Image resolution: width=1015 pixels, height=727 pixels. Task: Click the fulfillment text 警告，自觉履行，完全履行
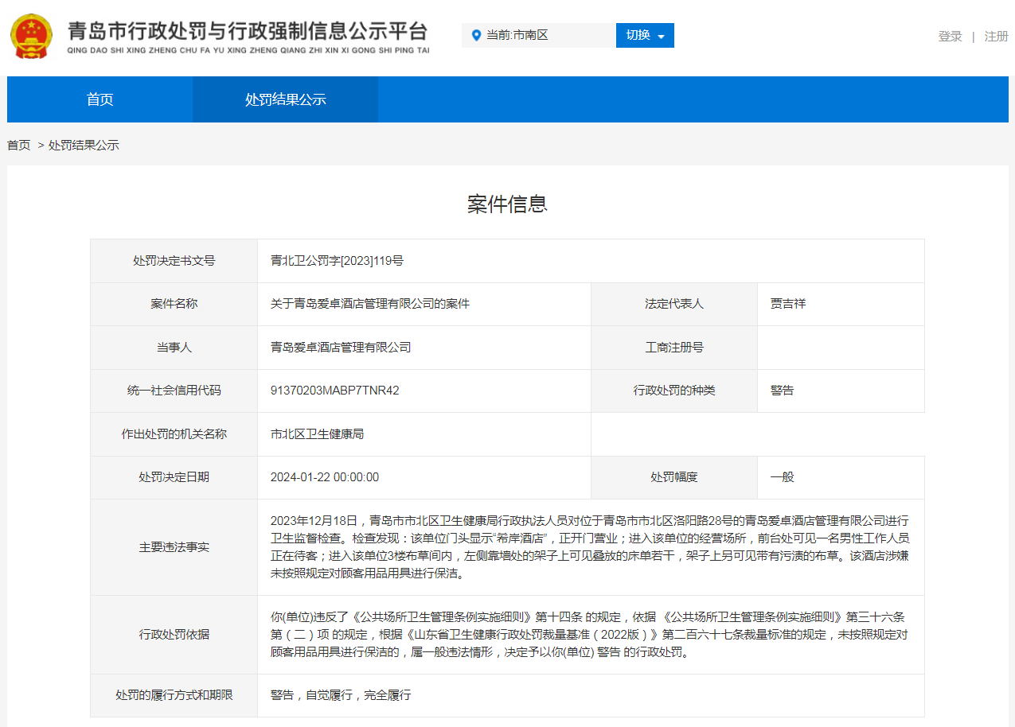coord(341,695)
